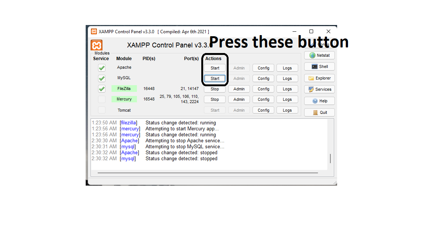The height and width of the screenshot is (242, 431).
Task: Open Netstat from side panel
Action: click(320, 55)
